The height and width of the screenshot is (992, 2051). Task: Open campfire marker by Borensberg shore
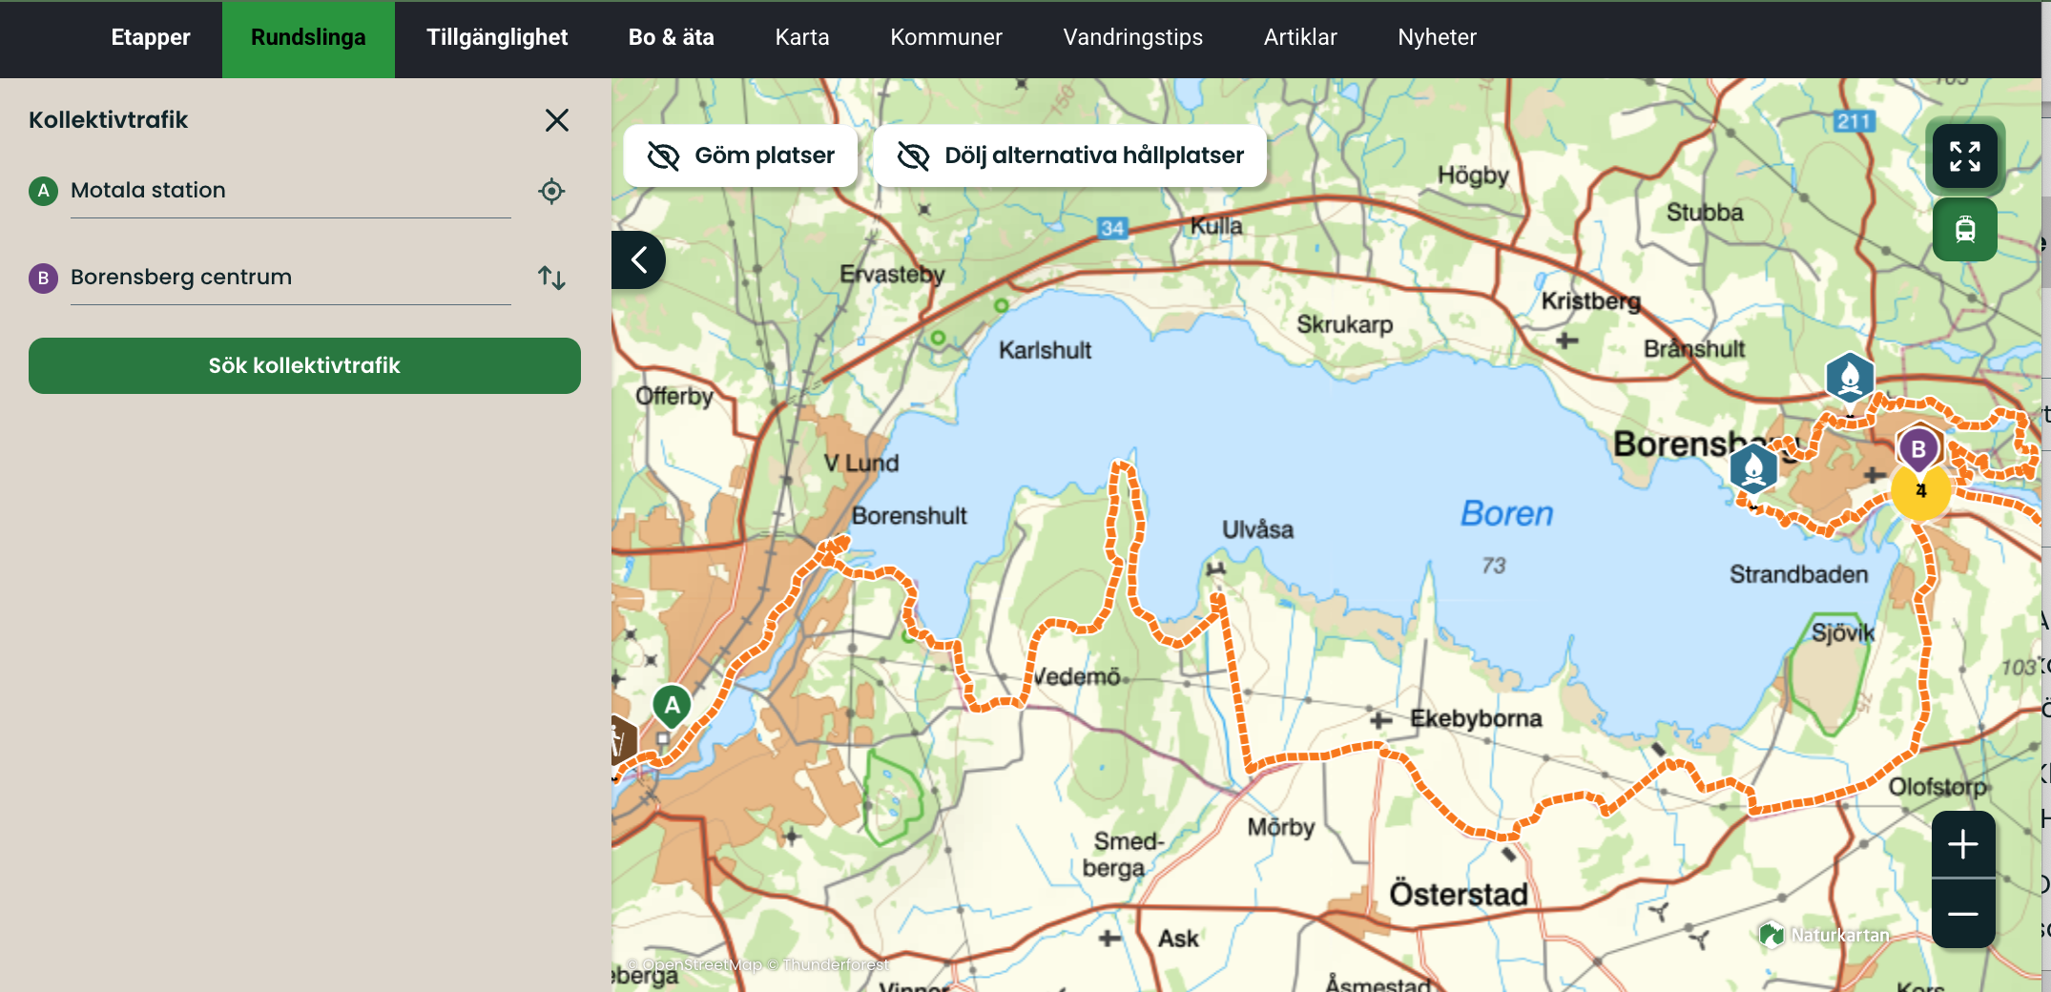click(1753, 467)
